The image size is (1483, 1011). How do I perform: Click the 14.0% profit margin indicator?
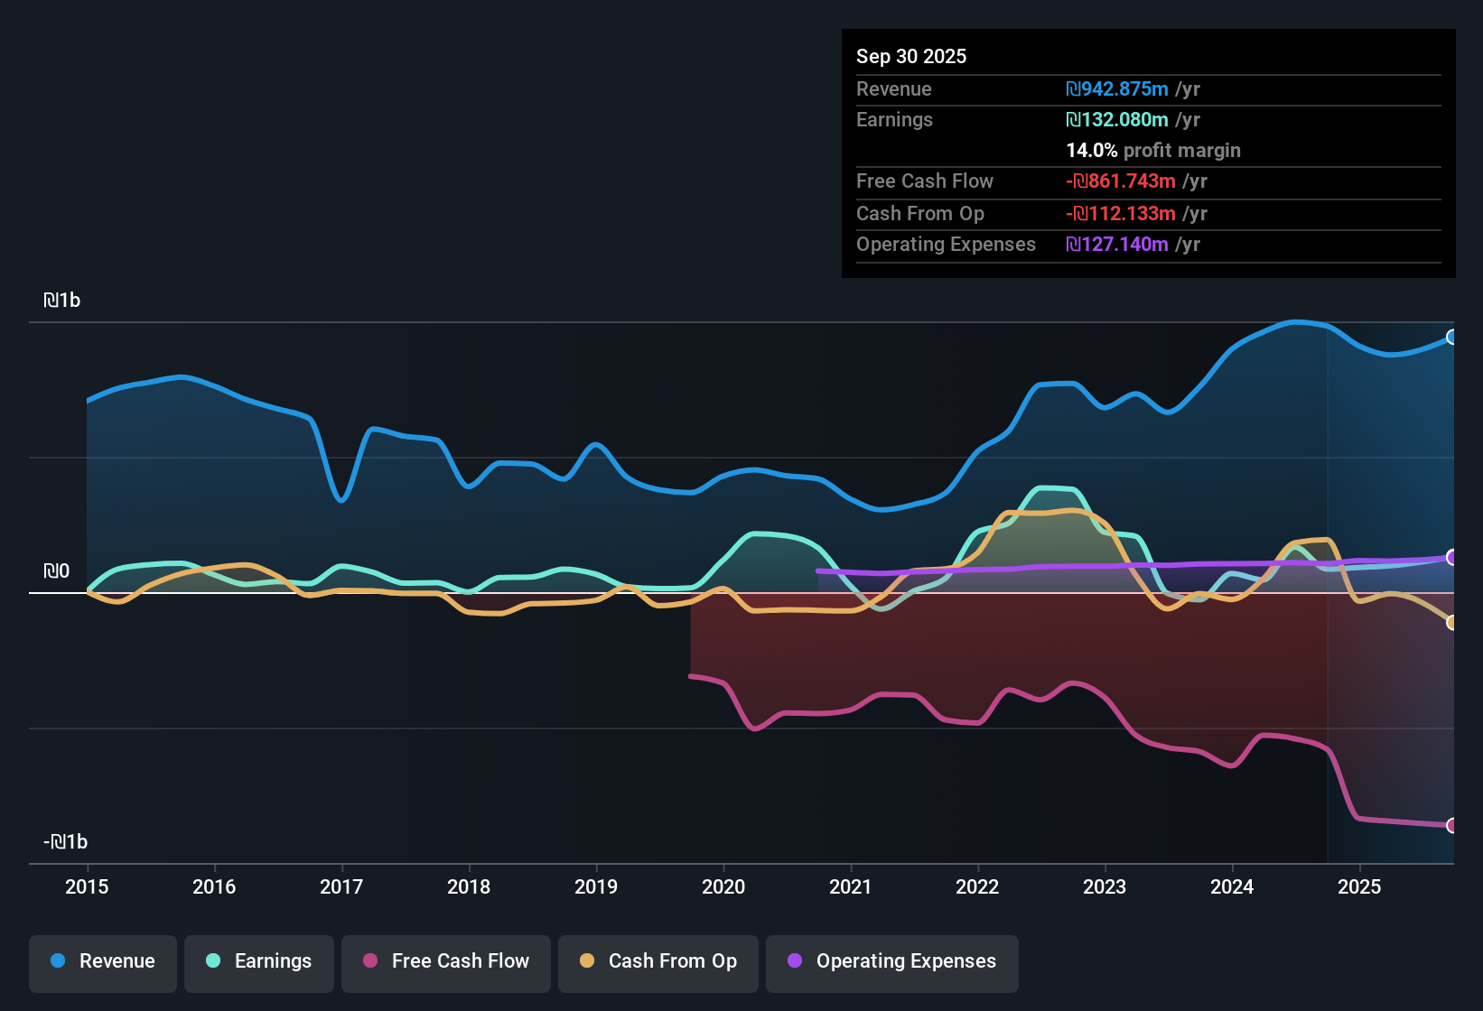1153,150
